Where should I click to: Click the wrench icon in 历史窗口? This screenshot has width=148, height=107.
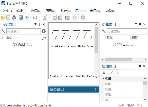[3, 31]
